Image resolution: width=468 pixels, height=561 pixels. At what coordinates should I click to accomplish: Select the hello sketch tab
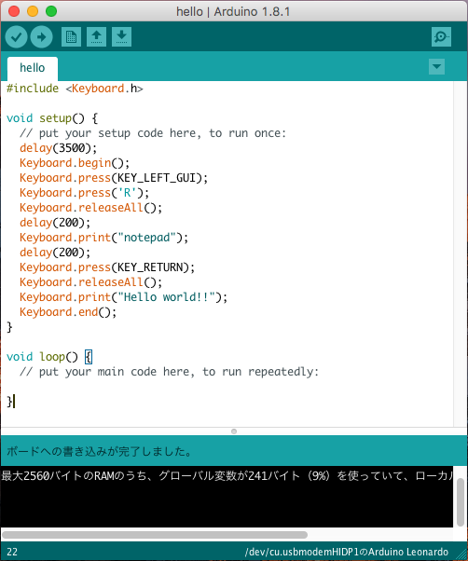click(33, 68)
